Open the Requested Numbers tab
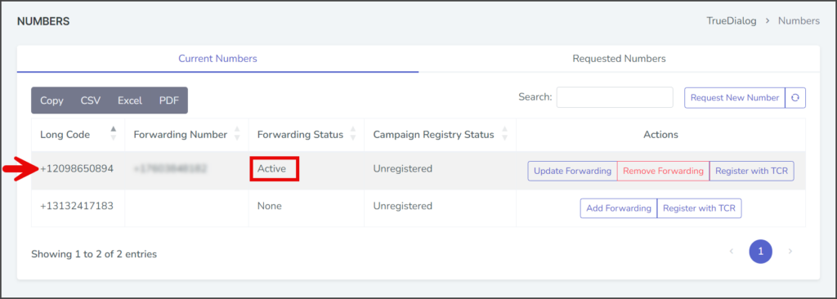The height and width of the screenshot is (299, 837). [620, 59]
